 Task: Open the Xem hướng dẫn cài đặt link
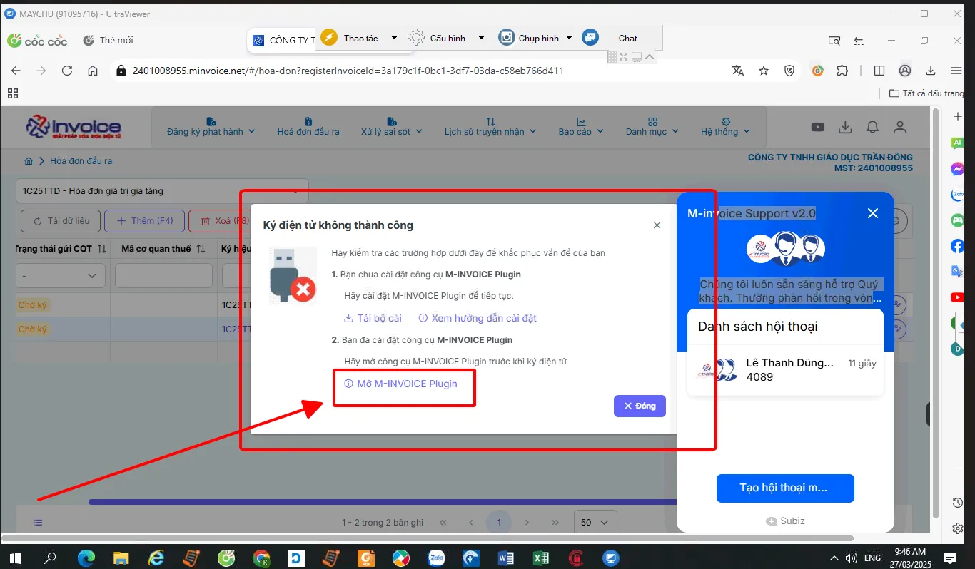click(478, 318)
